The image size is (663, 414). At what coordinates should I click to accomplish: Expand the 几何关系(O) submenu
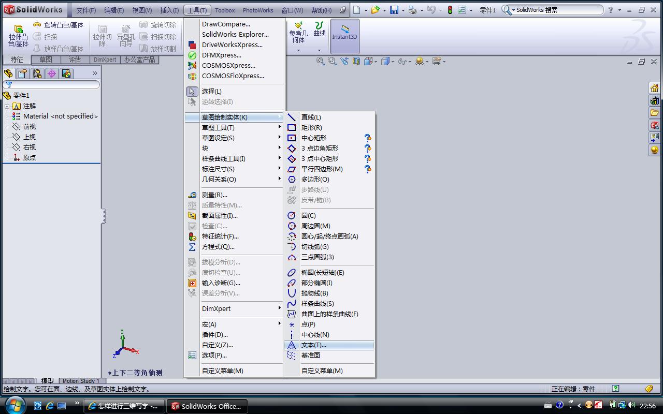[x=234, y=180]
